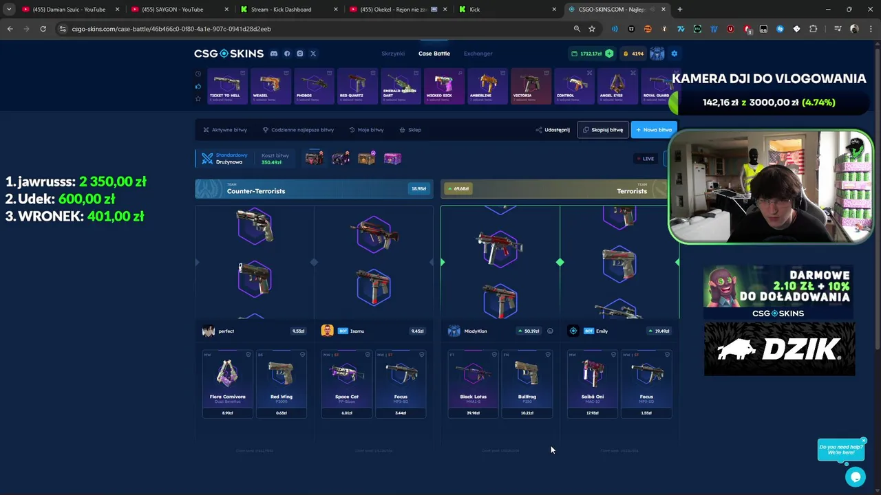This screenshot has width=881, height=495.
Task: Click bot player name 'Isamu'
Action: pos(357,331)
